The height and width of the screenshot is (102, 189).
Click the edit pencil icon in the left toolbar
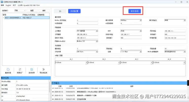point(32,69)
